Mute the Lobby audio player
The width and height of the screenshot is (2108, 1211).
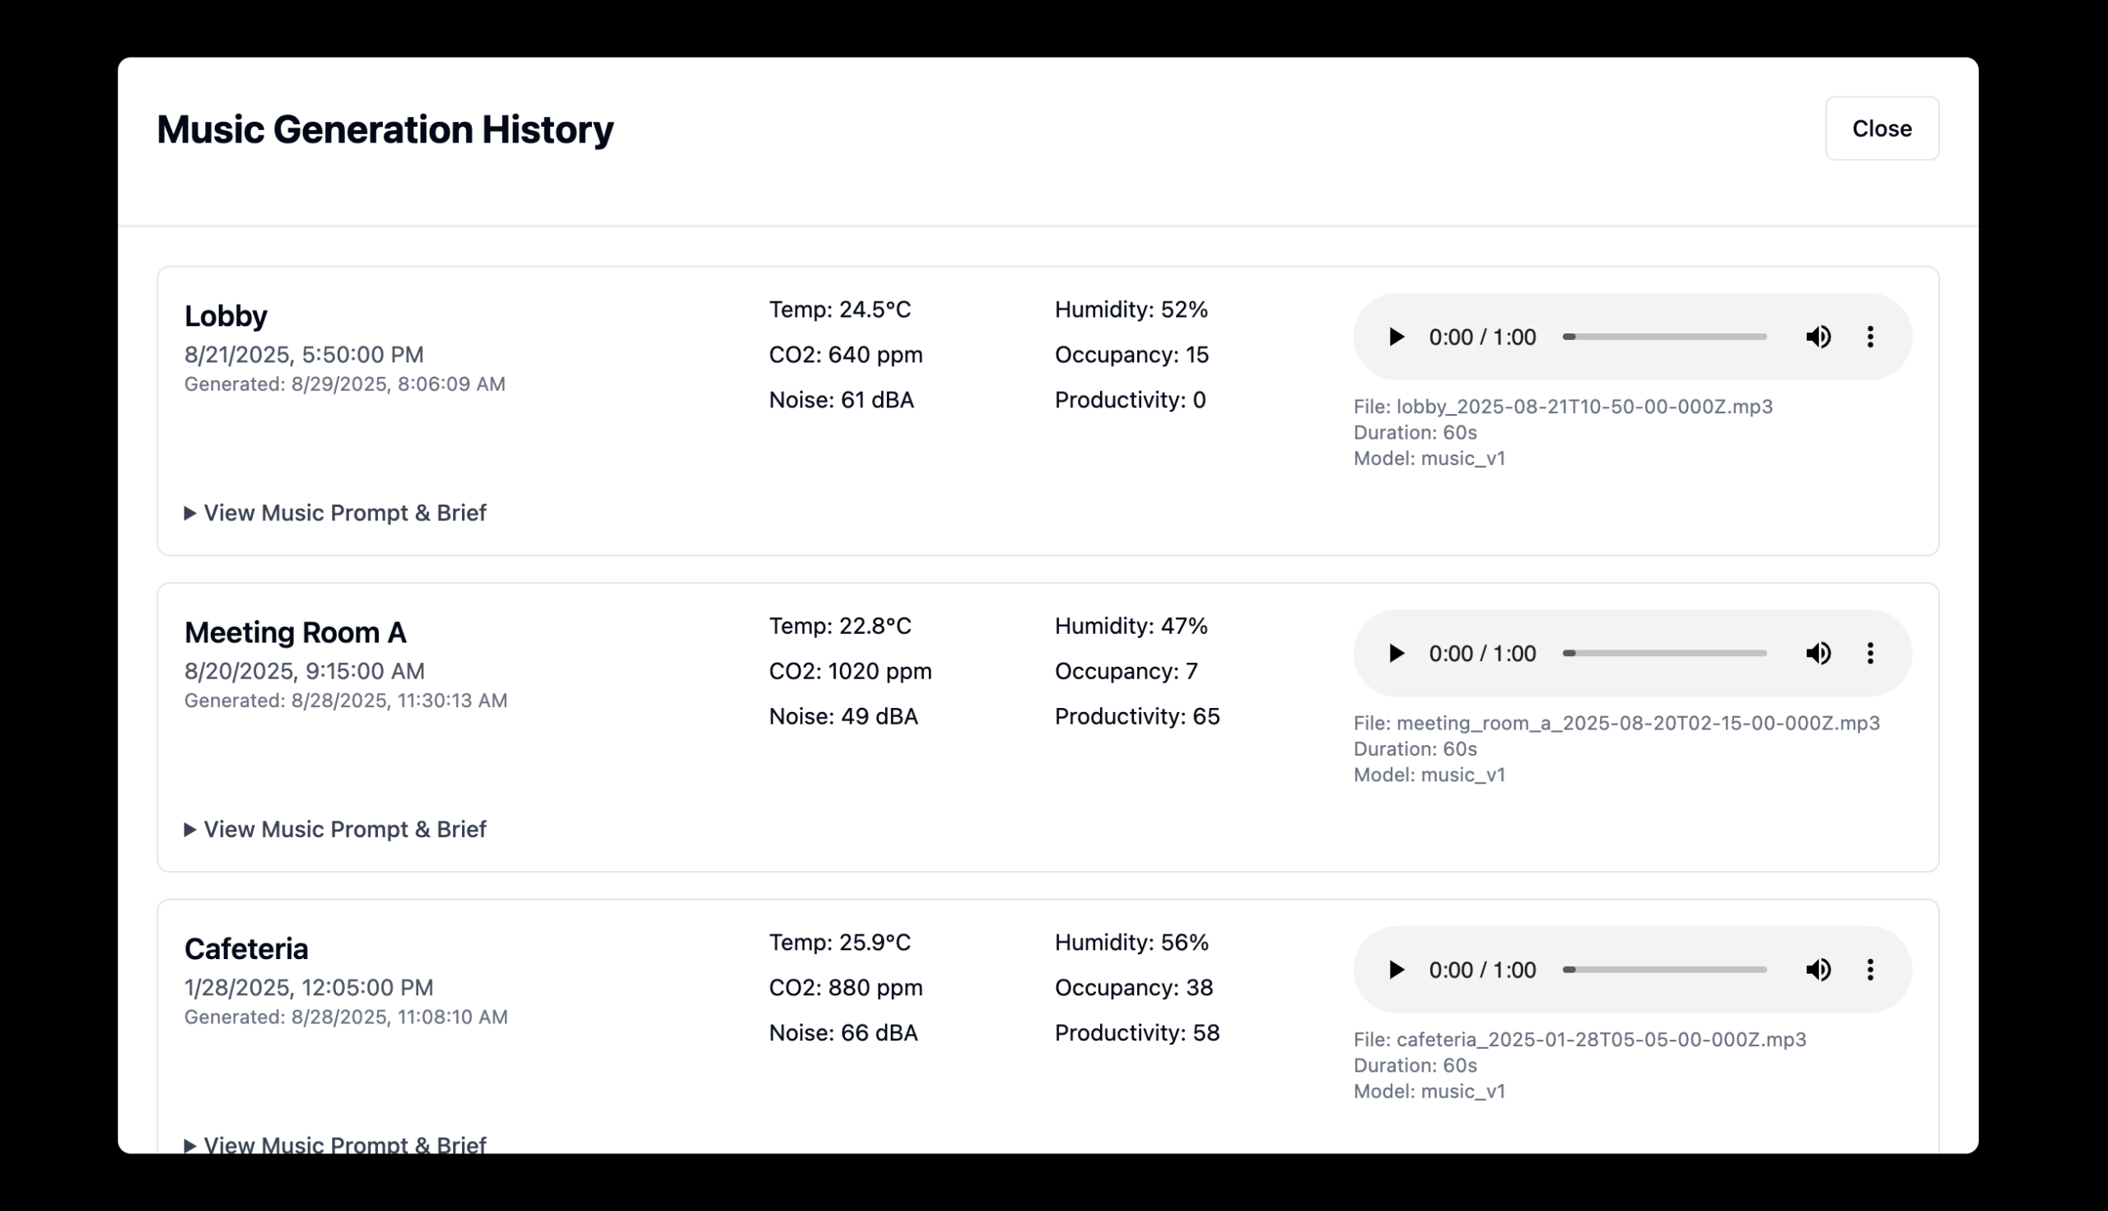tap(1818, 337)
